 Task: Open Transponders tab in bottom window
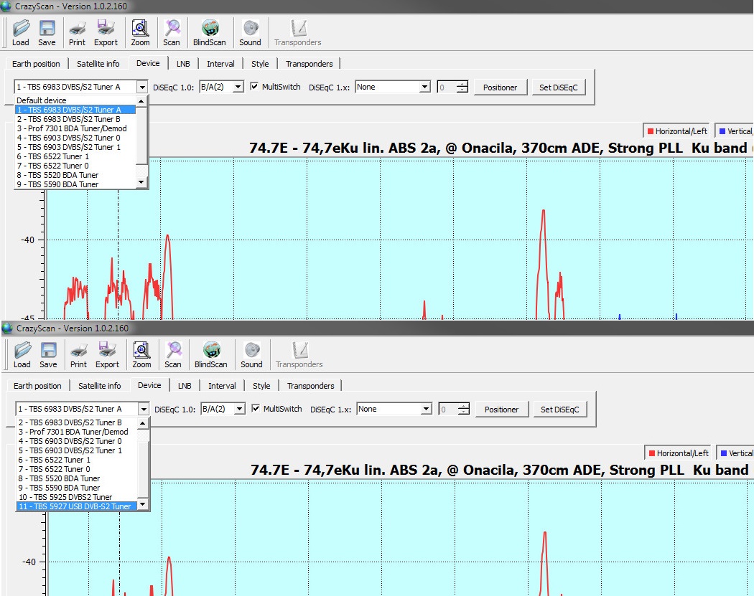pos(310,386)
